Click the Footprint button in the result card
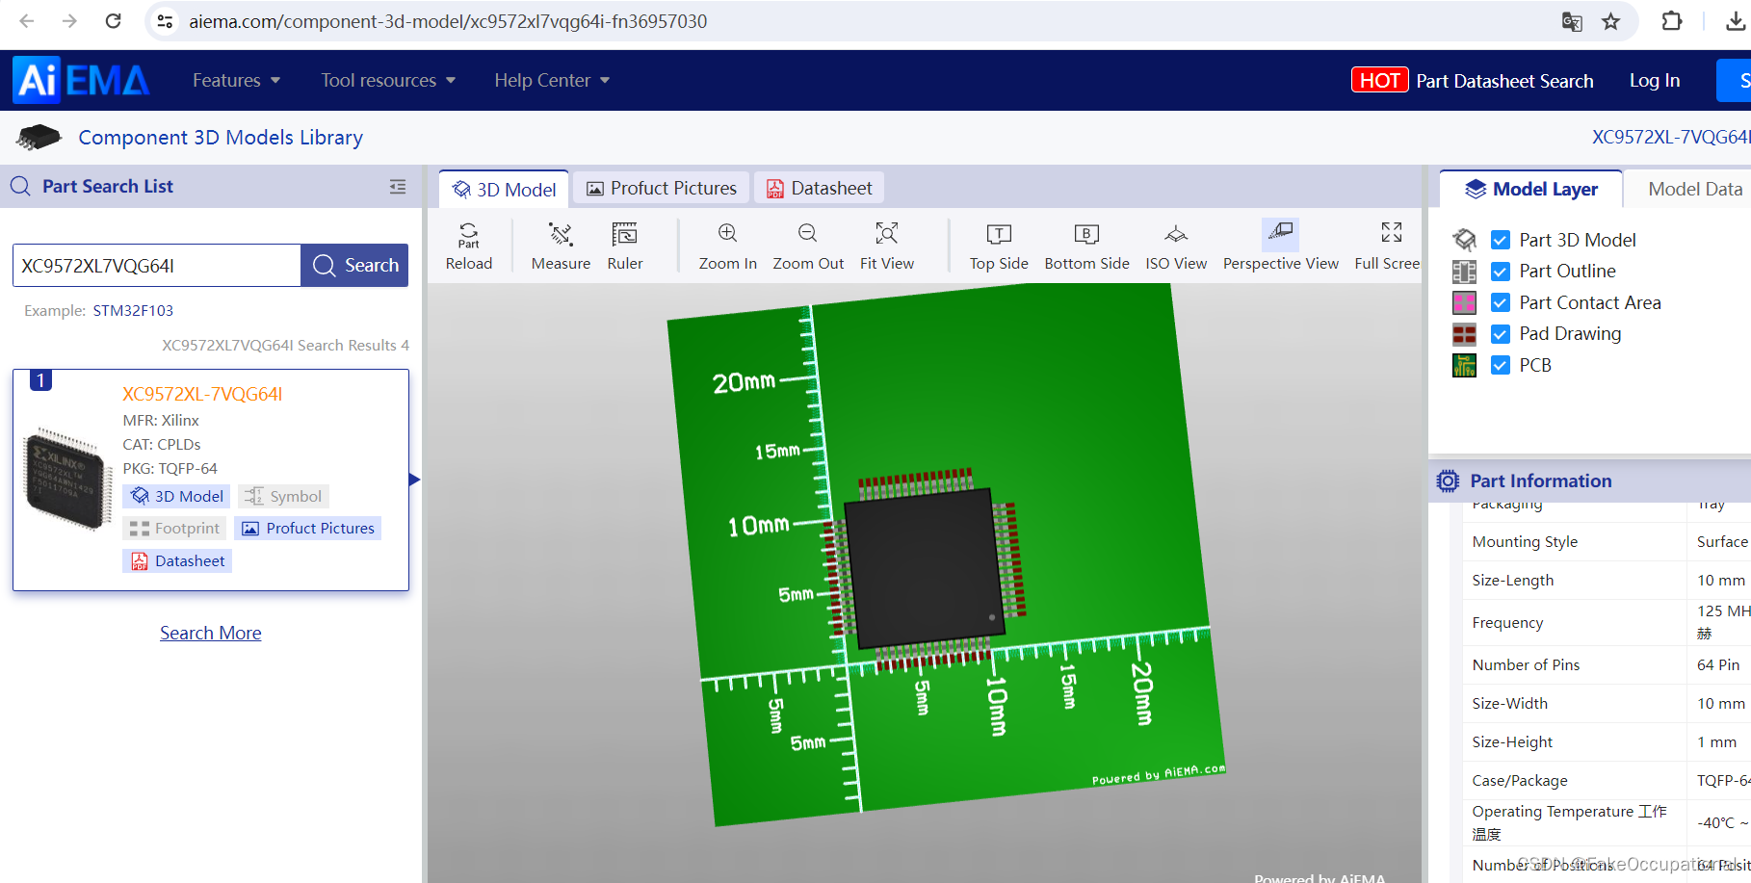 [x=174, y=528]
